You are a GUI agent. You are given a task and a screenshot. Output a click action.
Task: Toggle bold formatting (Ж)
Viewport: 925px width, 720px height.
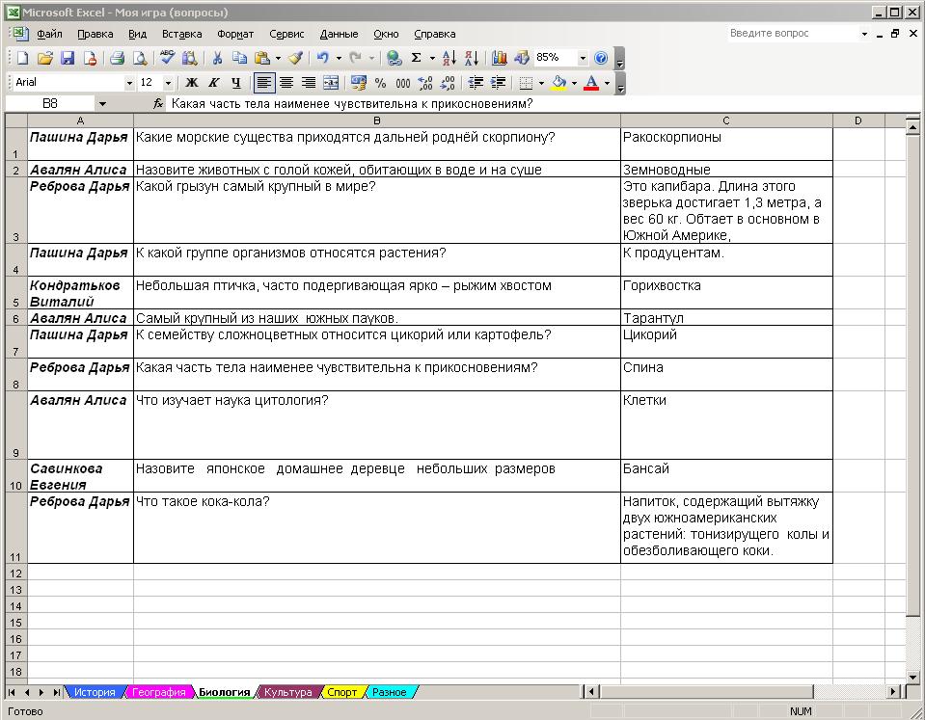(191, 83)
